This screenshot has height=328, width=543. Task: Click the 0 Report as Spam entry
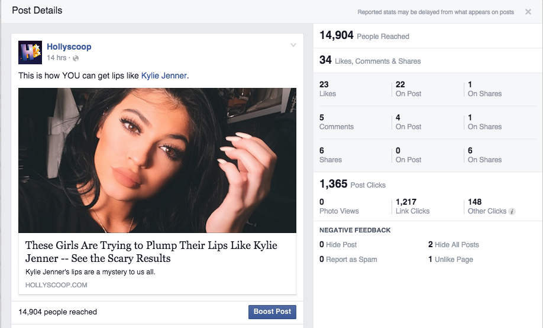point(348,260)
